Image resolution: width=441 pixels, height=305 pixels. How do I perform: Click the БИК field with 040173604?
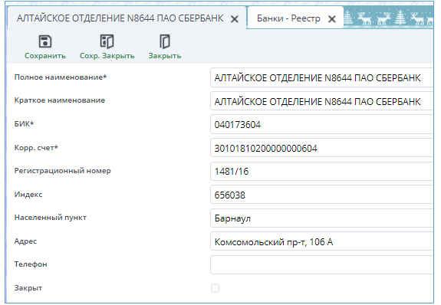[x=322, y=124]
